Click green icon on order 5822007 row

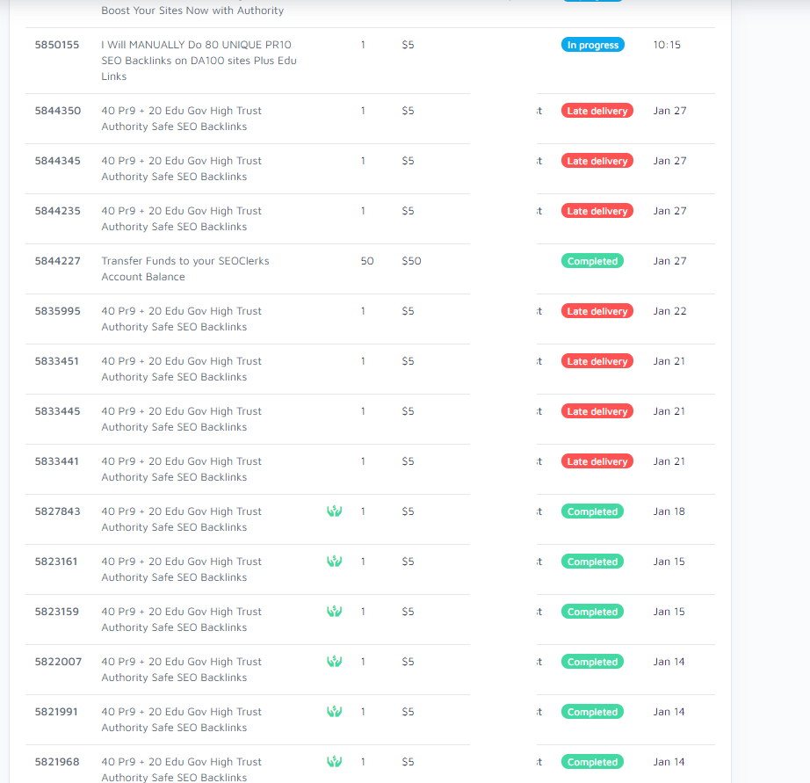pyautogui.click(x=334, y=662)
